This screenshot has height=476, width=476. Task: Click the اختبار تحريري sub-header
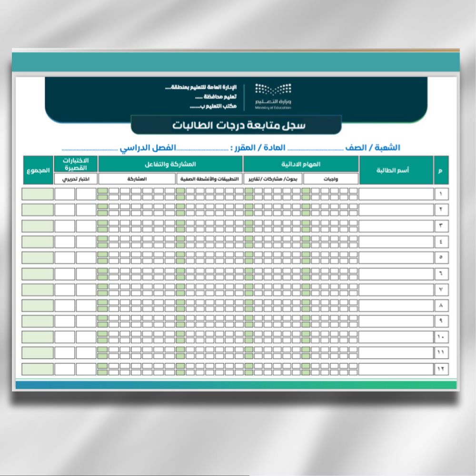76,179
